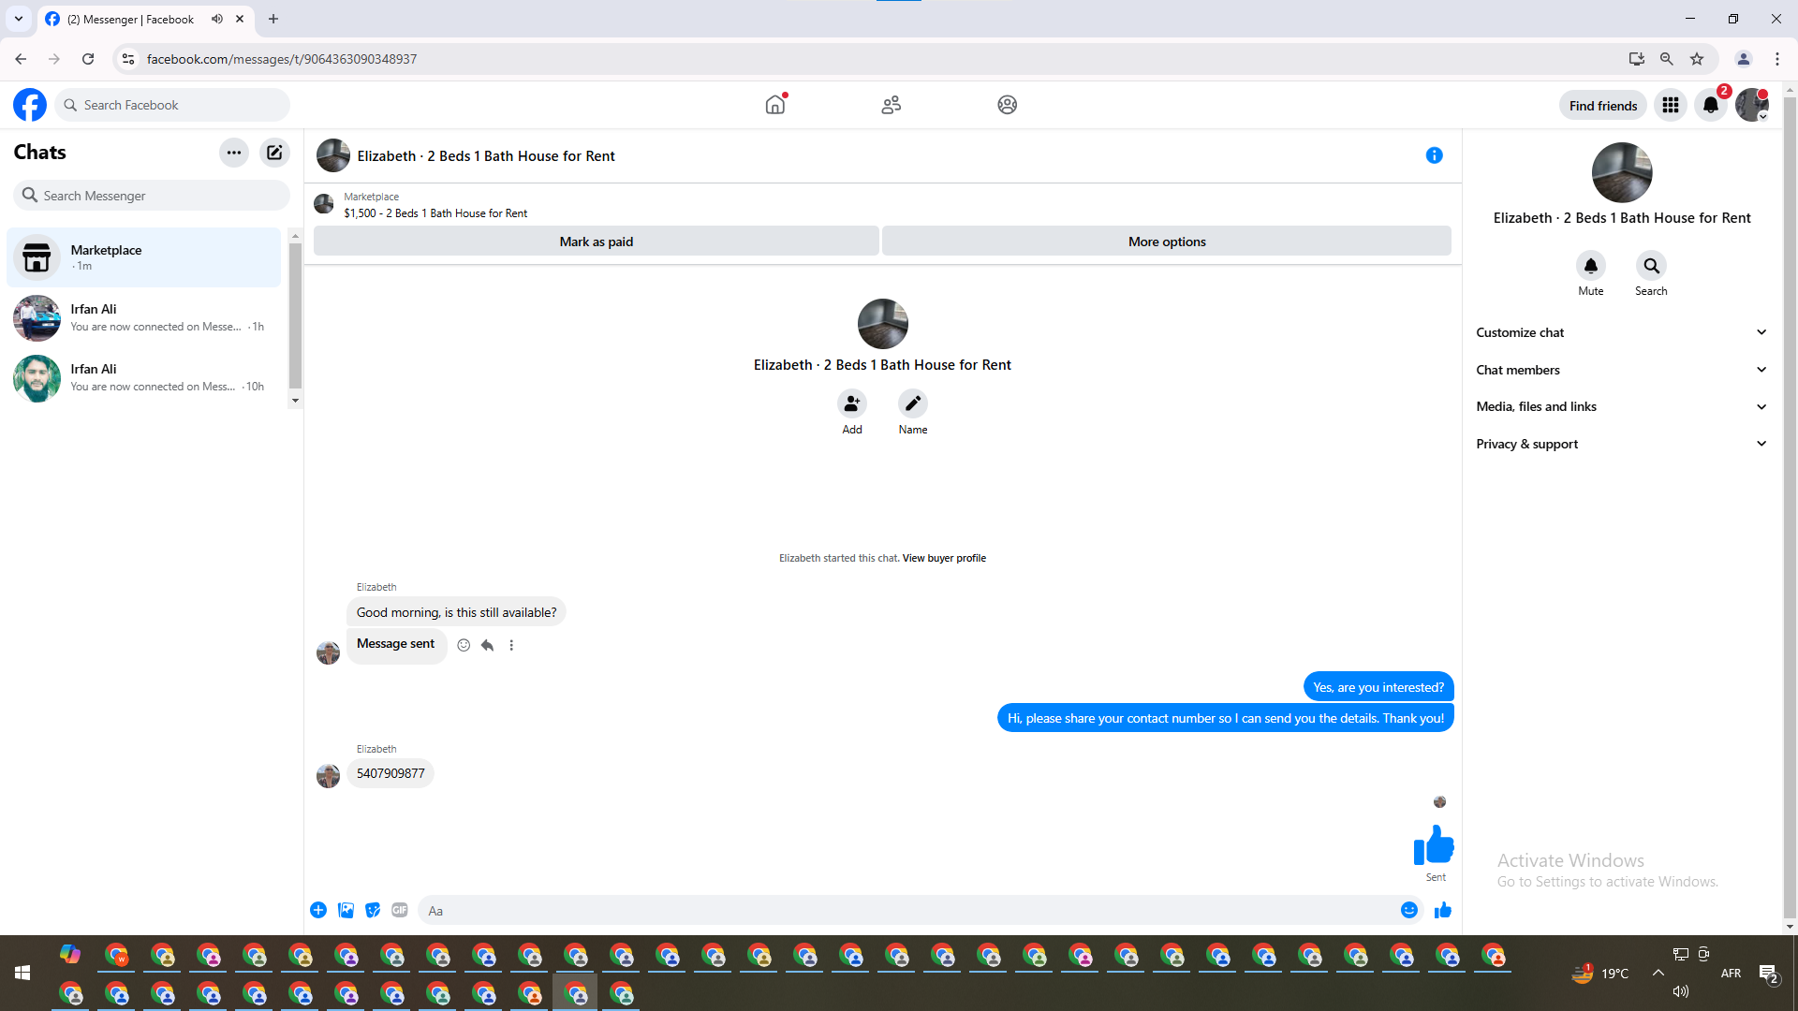Screen dimensions: 1798x1011
Task: Open the sticker picker icon
Action: point(373,910)
